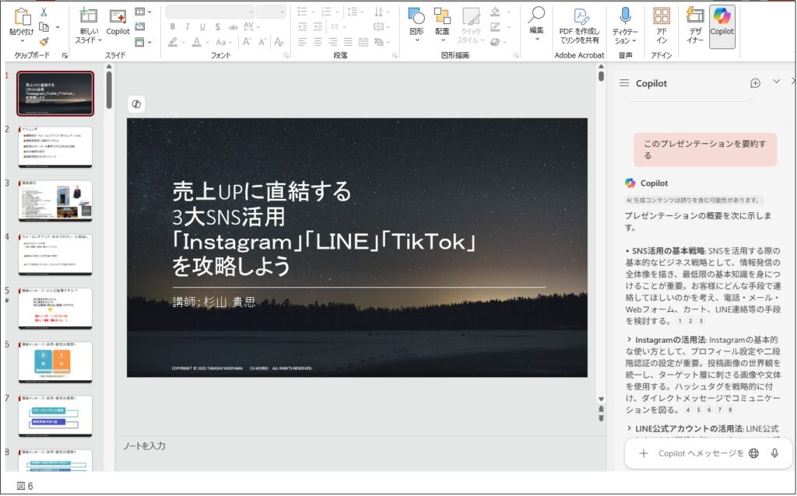Click the microphone in Copilot message box
Image resolution: width=797 pixels, height=496 pixels.
774,453
